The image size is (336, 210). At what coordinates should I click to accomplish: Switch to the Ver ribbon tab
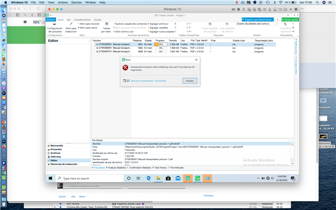click(x=69, y=19)
